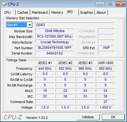Click the JEDEC #1 CAS# Latency 6.0 cell
The image size is (127, 122).
tap(45, 74)
